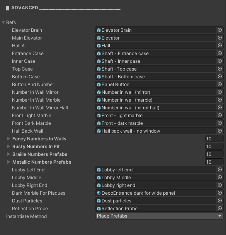Screen dimensions: 226x235
Task: Click the Dust particles reference field
Action: (156, 200)
